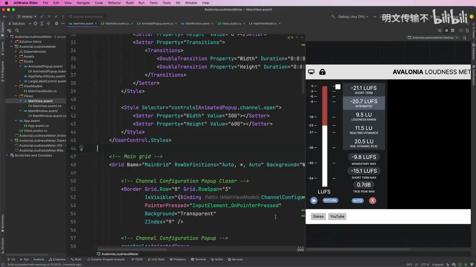Open the Tools menu in menu bar
The width and height of the screenshot is (476, 267).
click(167, 3)
